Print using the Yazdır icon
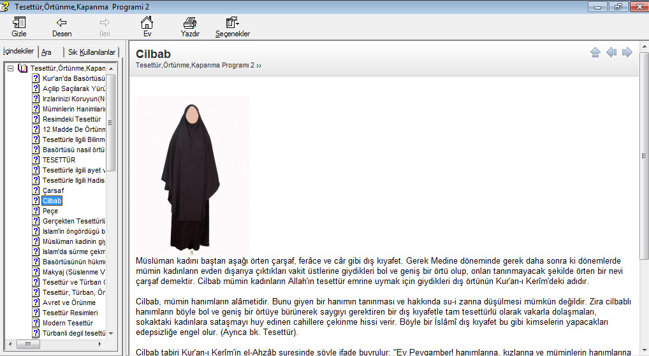 pos(190,24)
